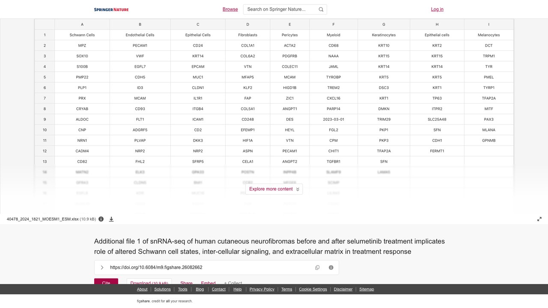The width and height of the screenshot is (548, 308).
Task: Click the Springer Nature logo
Action: point(111,9)
